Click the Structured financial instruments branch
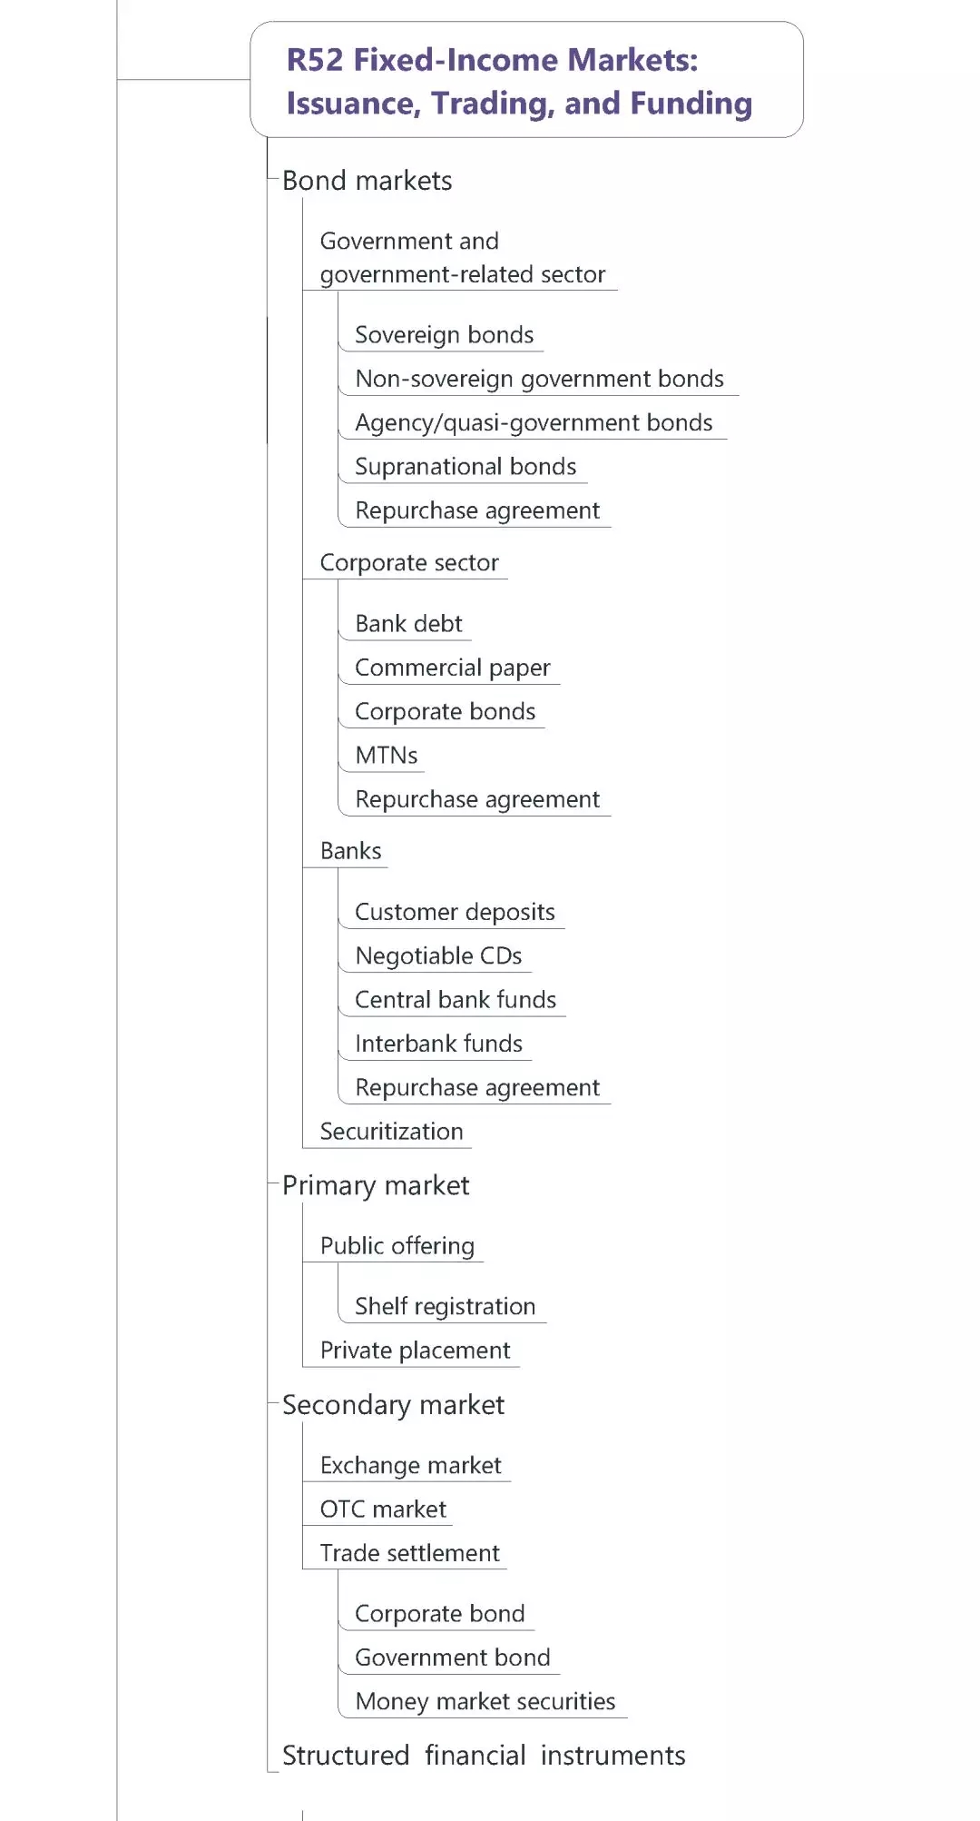 [x=484, y=1756]
